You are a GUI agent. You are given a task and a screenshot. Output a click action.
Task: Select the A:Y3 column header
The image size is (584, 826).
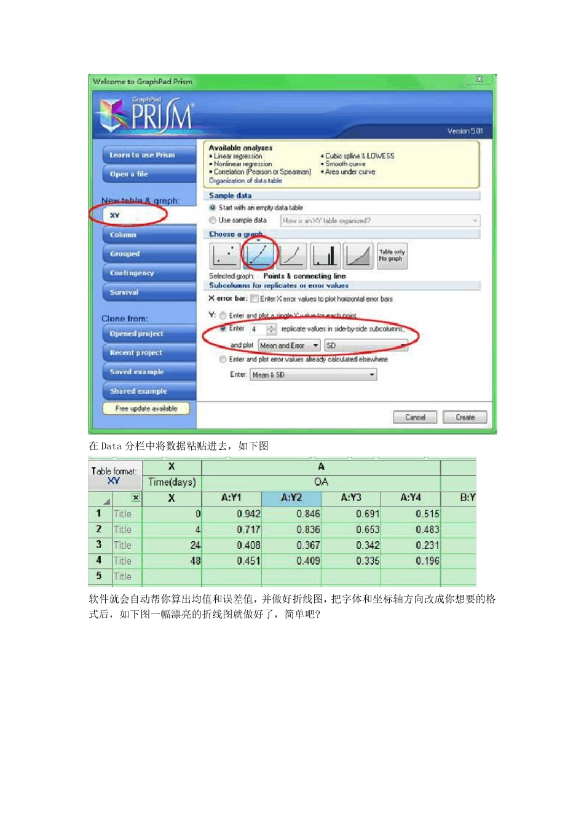(x=351, y=498)
